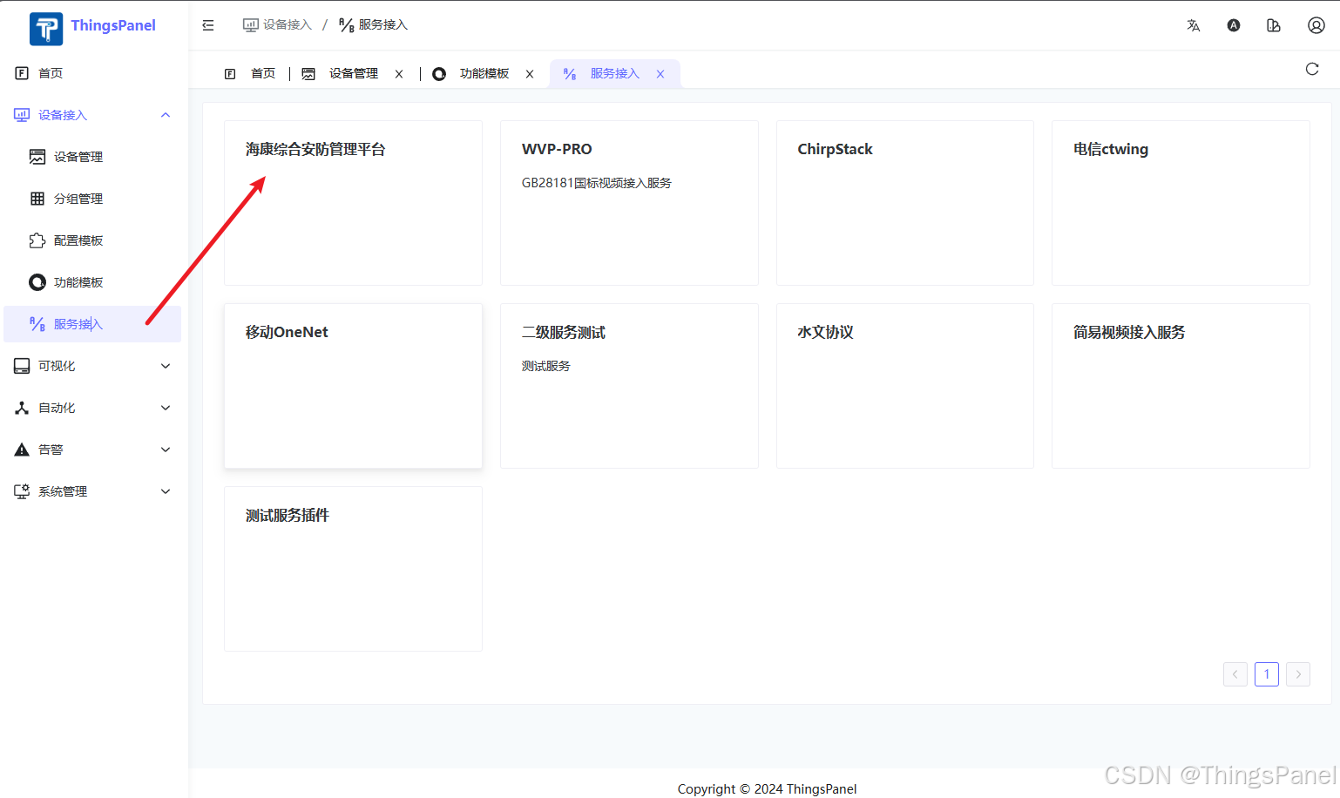
Task: Expand the 告警 menu chevron
Action: pos(166,450)
